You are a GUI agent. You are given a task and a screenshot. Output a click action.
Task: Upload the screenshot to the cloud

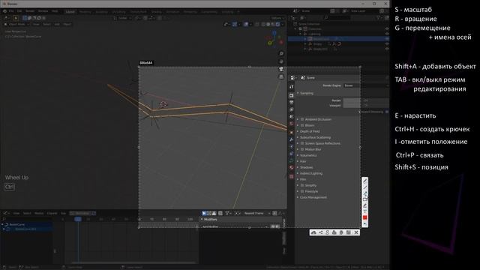(x=313, y=232)
